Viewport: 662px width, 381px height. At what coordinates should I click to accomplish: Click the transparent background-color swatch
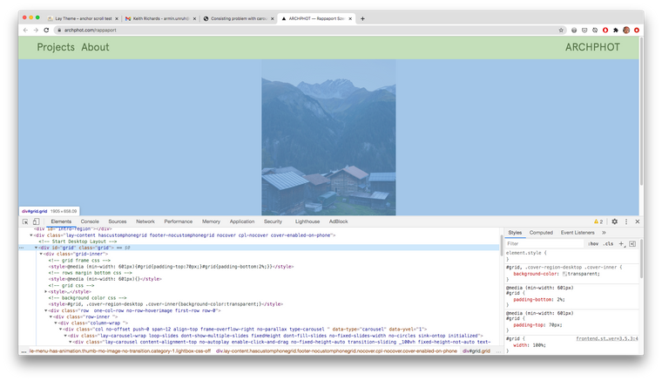click(x=564, y=274)
